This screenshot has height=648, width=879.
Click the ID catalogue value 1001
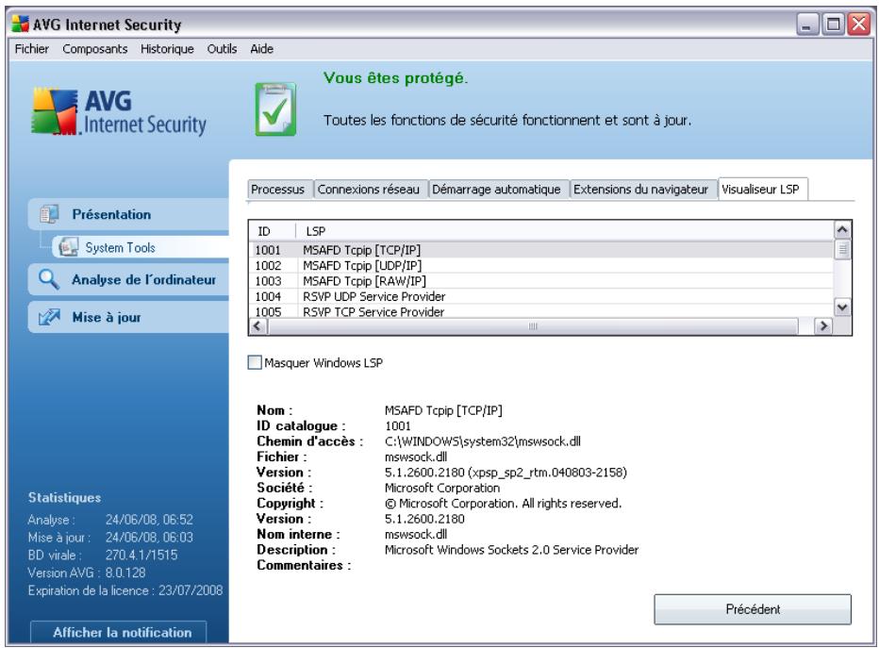click(x=398, y=426)
